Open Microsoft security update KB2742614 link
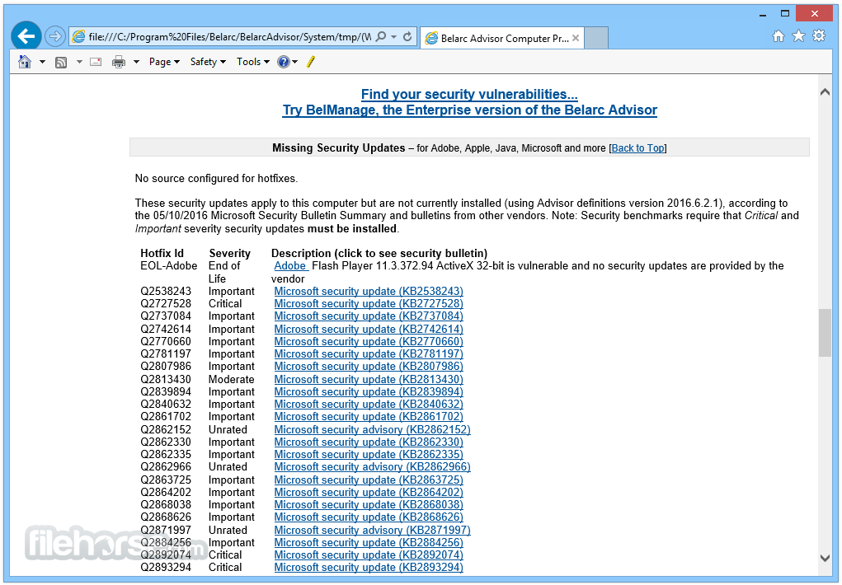This screenshot has height=585, width=842. pos(369,329)
